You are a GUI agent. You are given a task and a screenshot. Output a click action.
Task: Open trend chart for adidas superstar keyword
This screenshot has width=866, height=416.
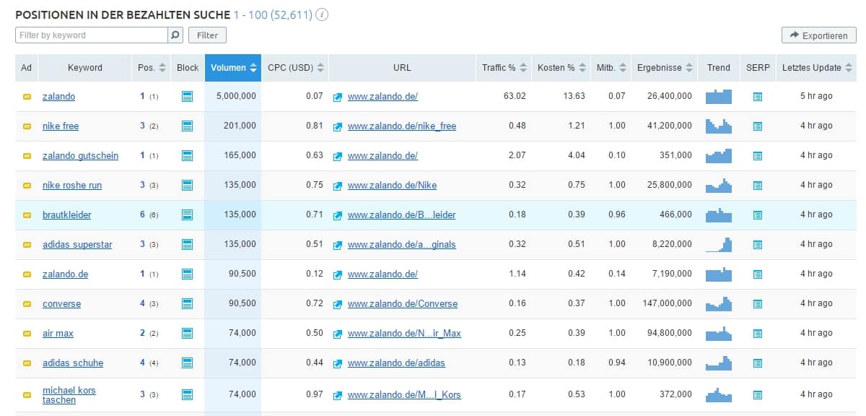pos(718,244)
